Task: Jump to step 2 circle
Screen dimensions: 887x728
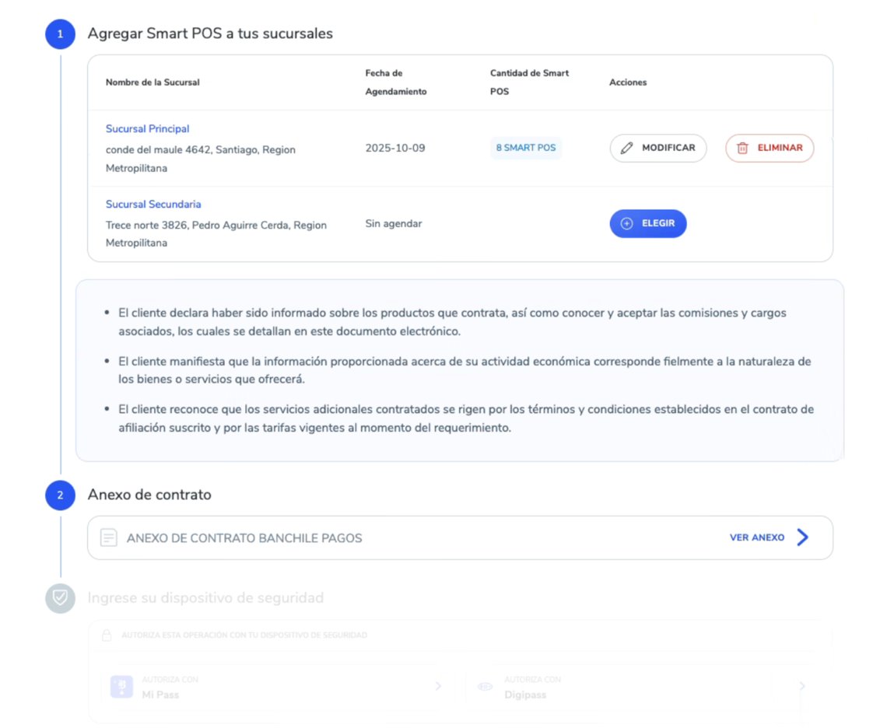Action: click(x=60, y=495)
